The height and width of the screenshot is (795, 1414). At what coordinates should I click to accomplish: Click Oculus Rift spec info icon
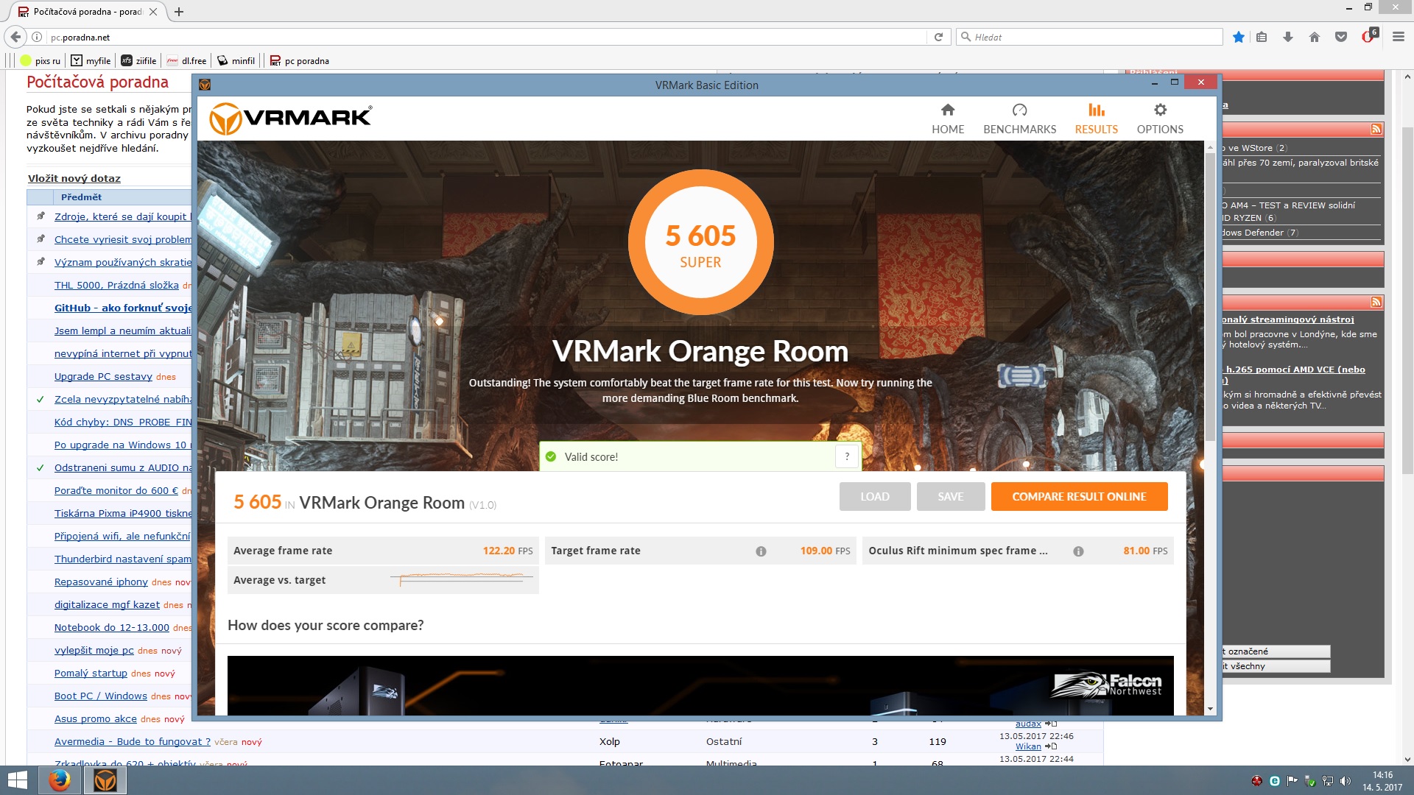pyautogui.click(x=1078, y=551)
